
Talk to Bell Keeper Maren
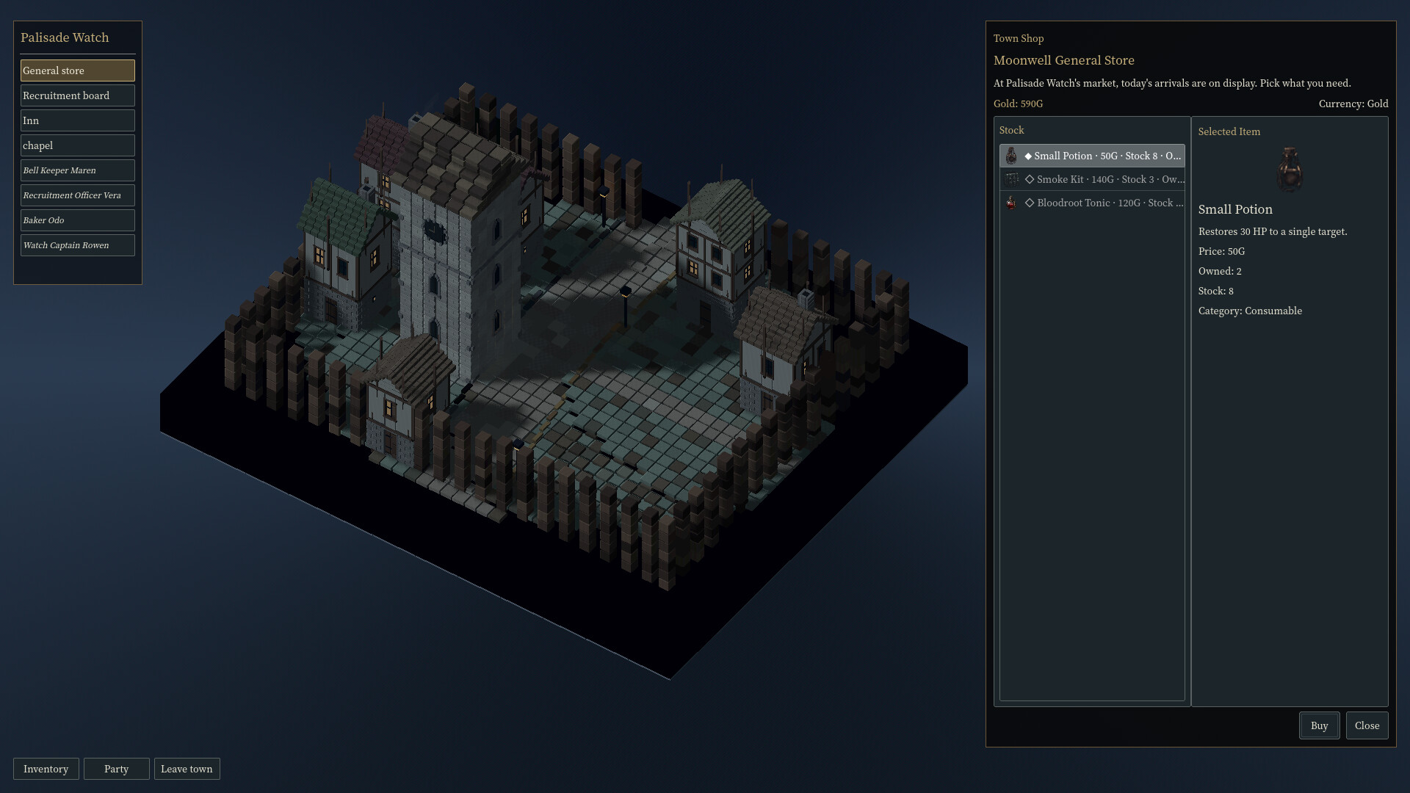(78, 170)
